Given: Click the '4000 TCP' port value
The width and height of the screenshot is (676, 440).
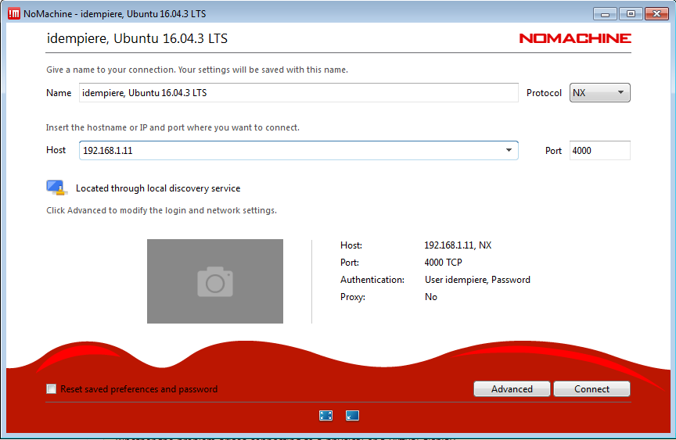Looking at the screenshot, I should pyautogui.click(x=443, y=263).
